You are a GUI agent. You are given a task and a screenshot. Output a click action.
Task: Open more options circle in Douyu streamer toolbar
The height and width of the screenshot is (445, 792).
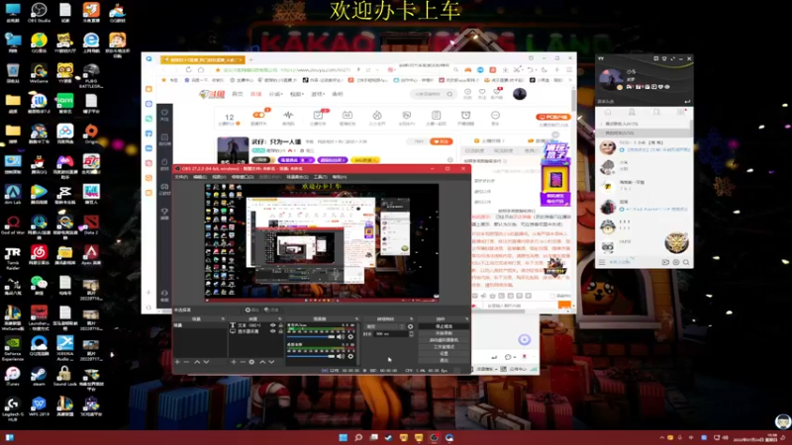496,117
